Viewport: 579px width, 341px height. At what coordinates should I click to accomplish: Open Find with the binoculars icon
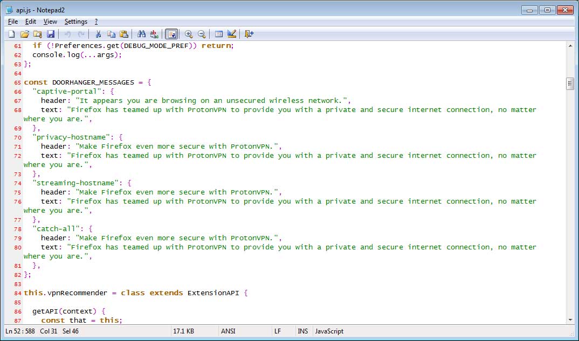coord(141,34)
